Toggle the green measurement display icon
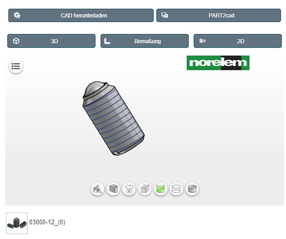286x239 pixels. (x=161, y=189)
